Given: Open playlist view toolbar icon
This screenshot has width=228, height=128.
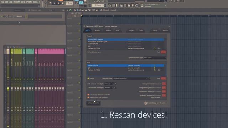Looking at the screenshot, I should [x=110, y=6].
